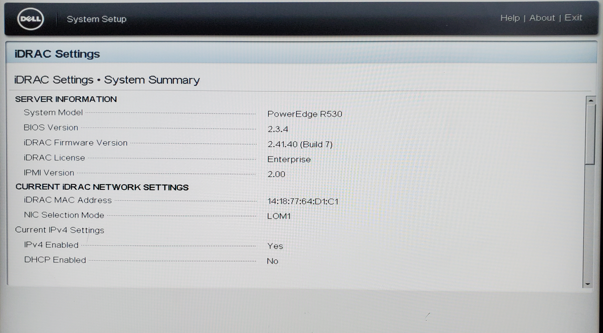Click the iDRAC Settings header

pyautogui.click(x=57, y=54)
